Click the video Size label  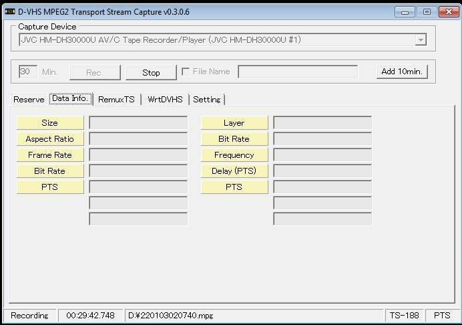(50, 123)
